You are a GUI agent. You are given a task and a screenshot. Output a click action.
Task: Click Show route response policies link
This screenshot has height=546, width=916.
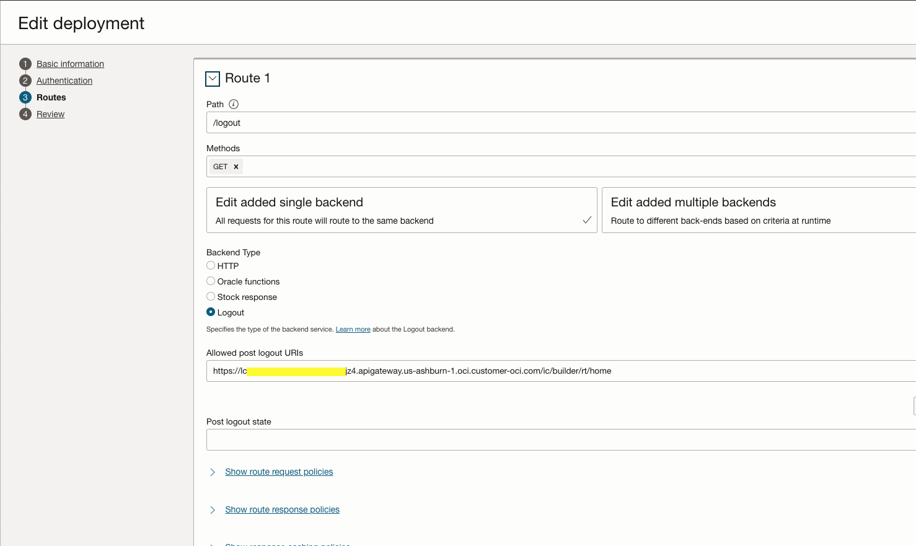coord(282,509)
